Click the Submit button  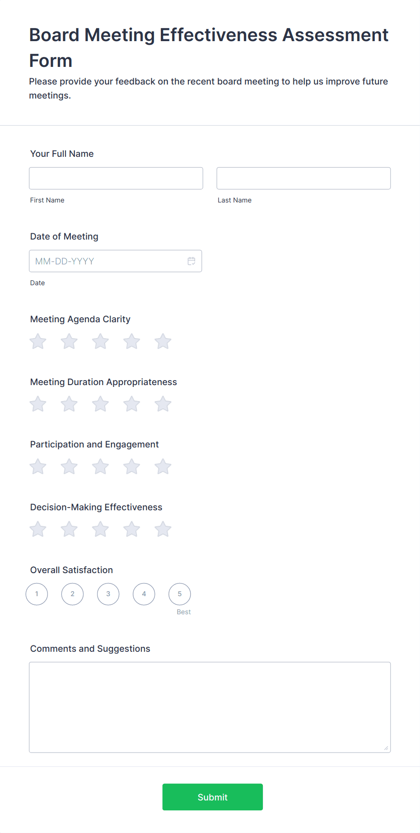(x=212, y=797)
